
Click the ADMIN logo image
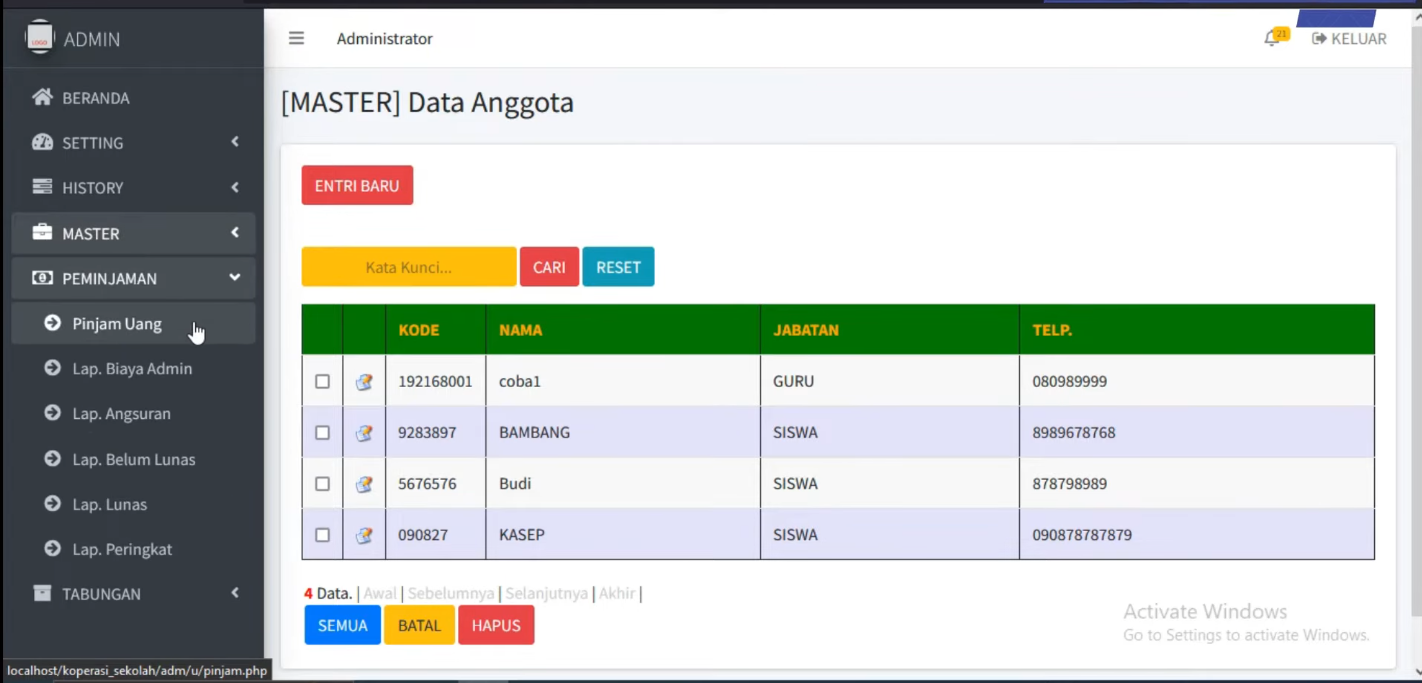pyautogui.click(x=39, y=38)
